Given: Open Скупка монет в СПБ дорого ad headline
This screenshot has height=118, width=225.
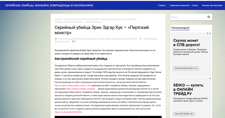Looking at the screenshot, I should coord(187,42).
